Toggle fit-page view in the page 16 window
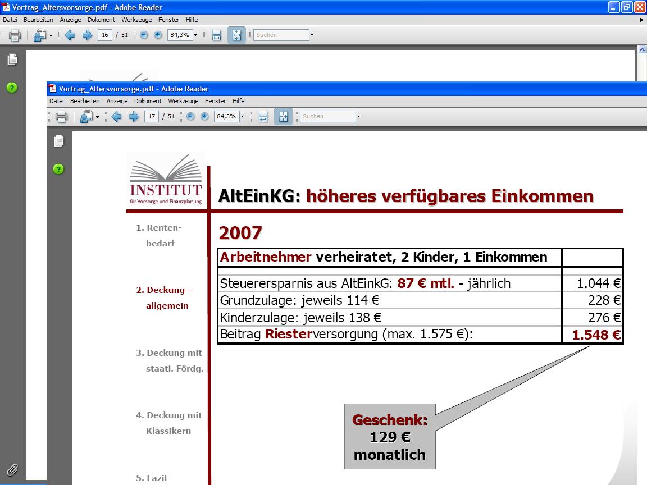Image resolution: width=647 pixels, height=485 pixels. (236, 35)
